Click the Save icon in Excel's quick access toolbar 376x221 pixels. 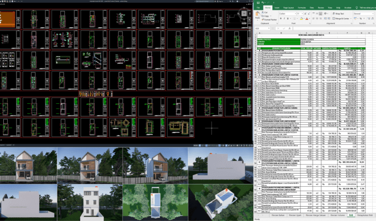[258, 3]
